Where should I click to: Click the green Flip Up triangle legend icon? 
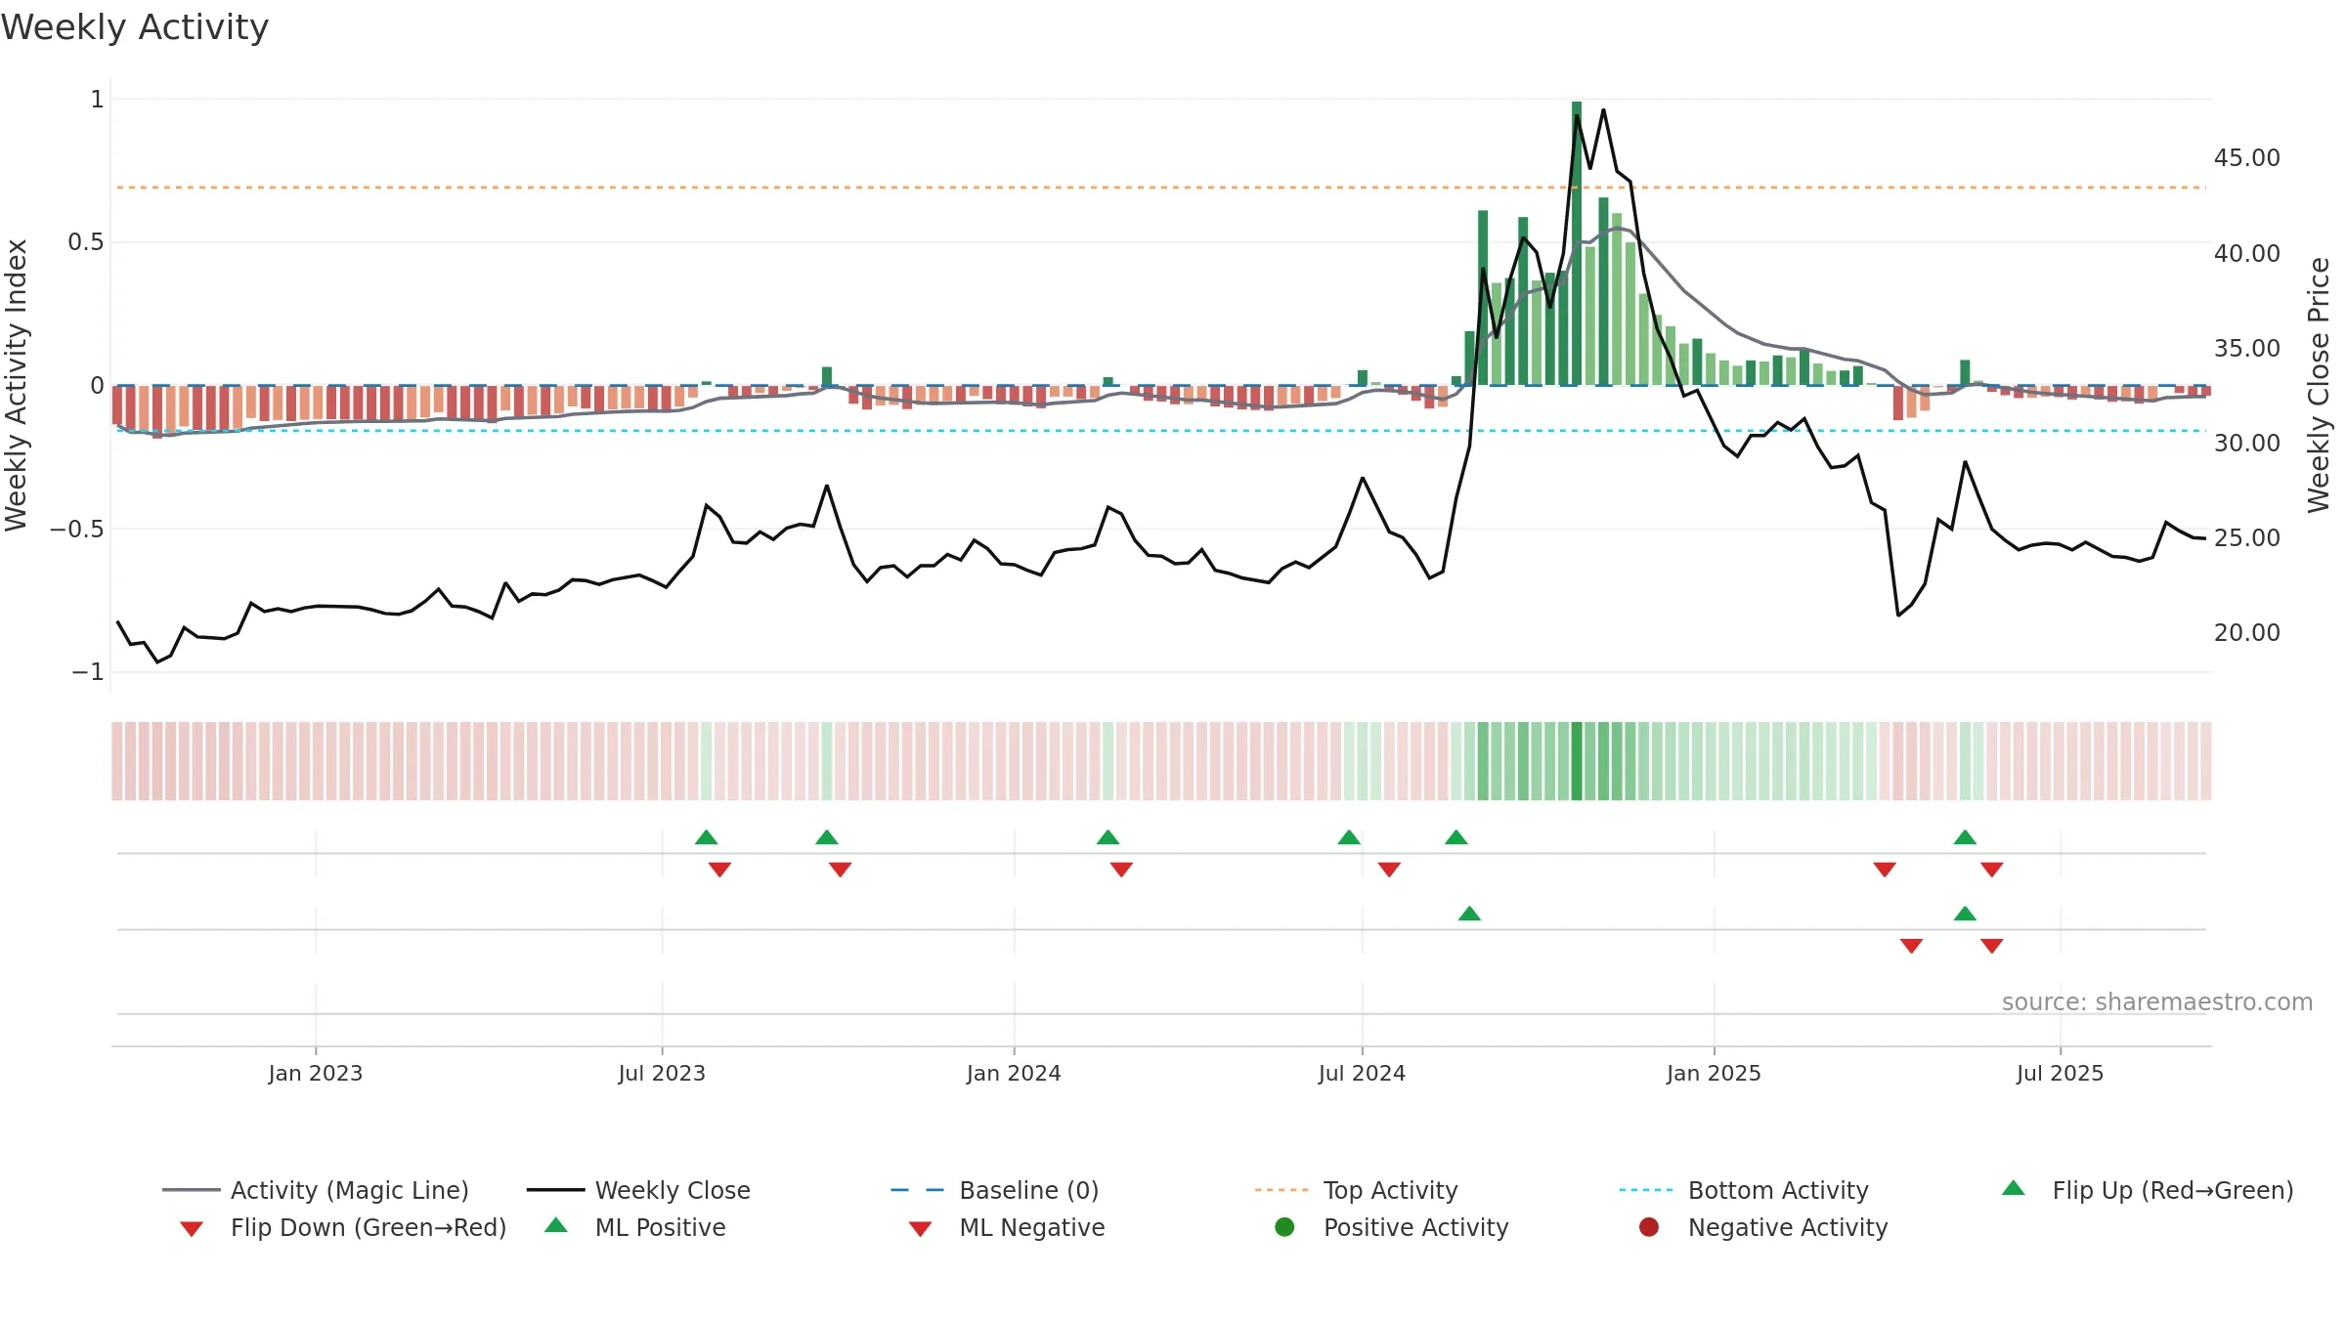(2014, 1188)
